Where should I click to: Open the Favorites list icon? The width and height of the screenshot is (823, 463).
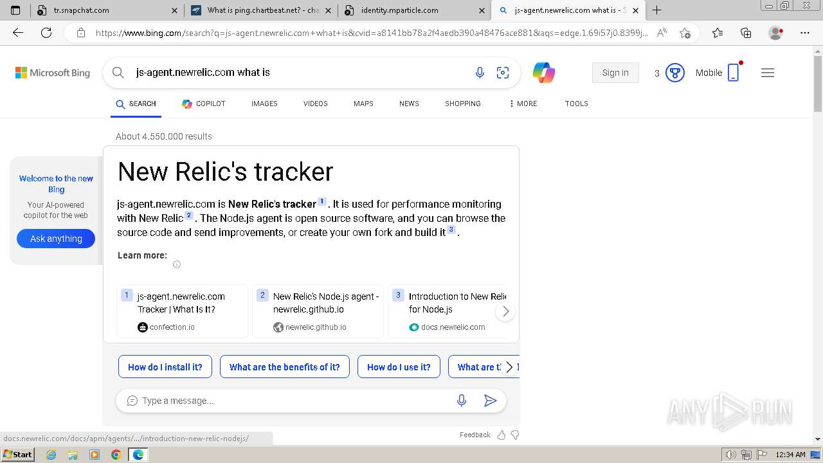(718, 33)
